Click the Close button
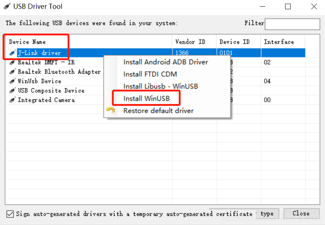This screenshot has height=225, width=325. (x=301, y=214)
